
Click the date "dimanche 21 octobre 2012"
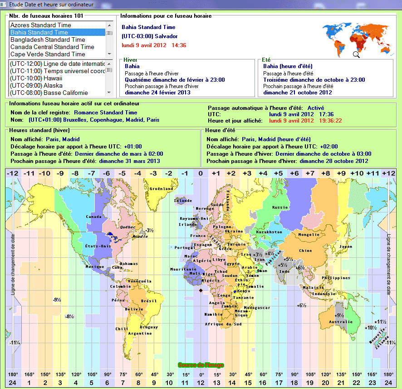[298, 93]
